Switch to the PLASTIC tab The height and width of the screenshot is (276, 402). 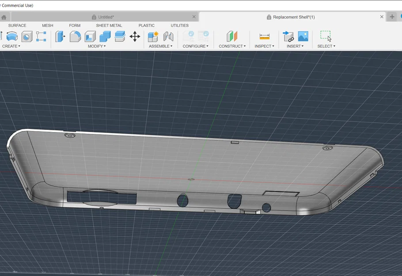pos(146,25)
